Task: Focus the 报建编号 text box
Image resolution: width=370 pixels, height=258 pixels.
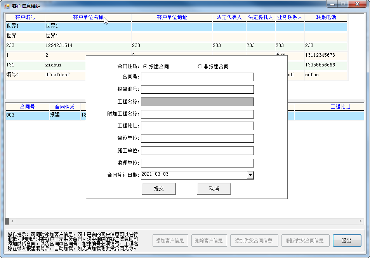Action: [197, 89]
